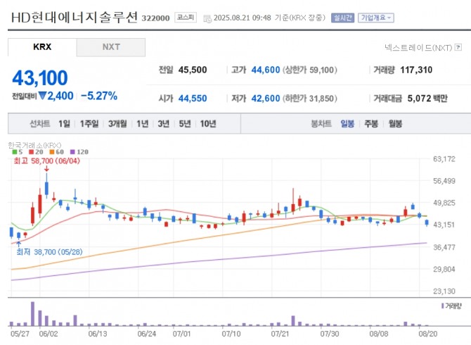Click the 한국거래소(KRX) chart caption
This screenshot has height=345, width=471.
click(34, 145)
